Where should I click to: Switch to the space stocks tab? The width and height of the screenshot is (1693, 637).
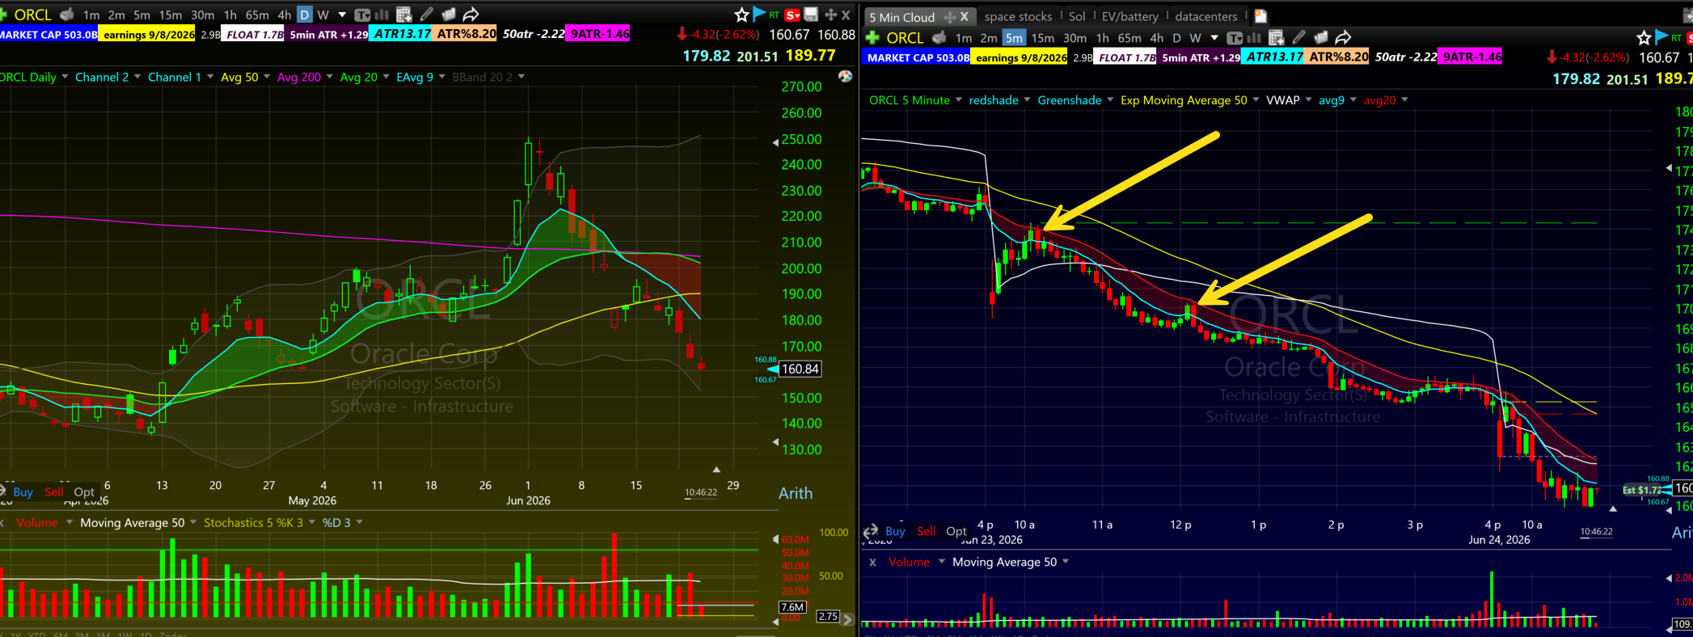click(1018, 16)
